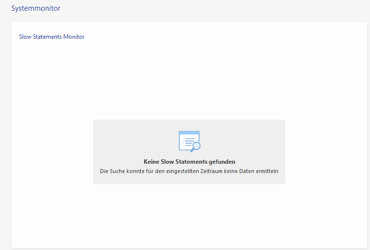Click empty white panel area below the gray box
Image resolution: width=370 pixels, height=250 pixels.
pyautogui.click(x=189, y=216)
